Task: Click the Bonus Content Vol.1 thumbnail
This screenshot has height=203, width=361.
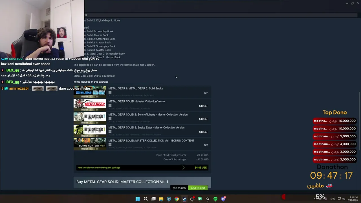Action: [x=90, y=144]
